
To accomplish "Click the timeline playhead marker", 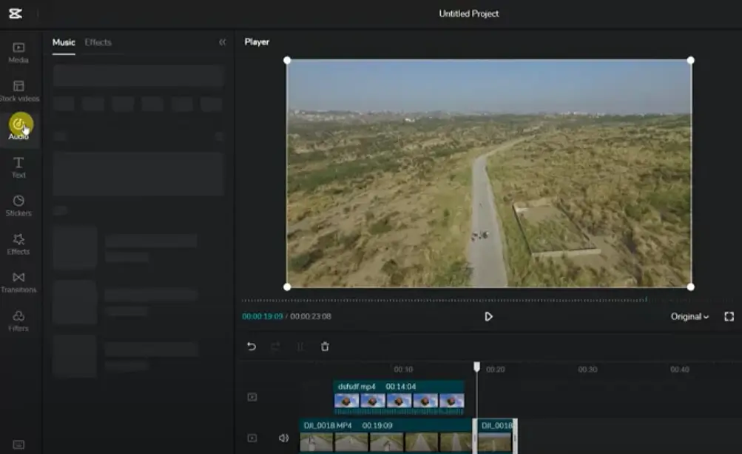I will point(476,367).
